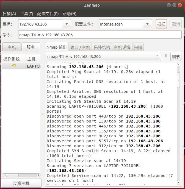The height and width of the screenshot is (189, 185).
Task: Open the scan output selector dropdown
Action: coord(103,57)
